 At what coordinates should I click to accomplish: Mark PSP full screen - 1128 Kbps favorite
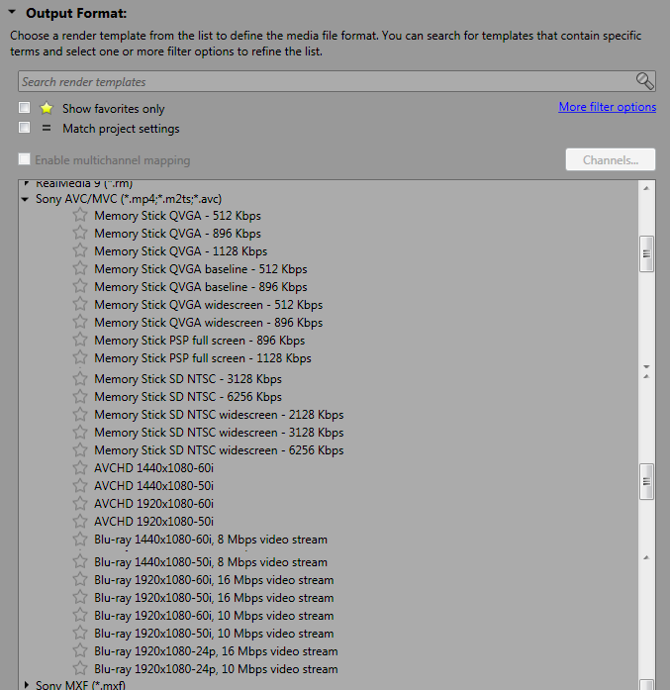pyautogui.click(x=80, y=357)
